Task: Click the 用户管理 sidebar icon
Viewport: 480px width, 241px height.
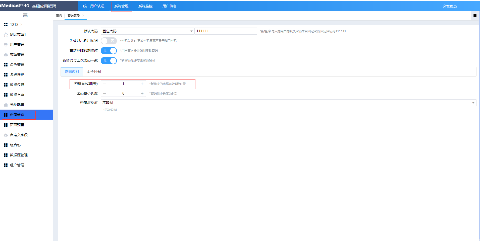Action: (6, 45)
